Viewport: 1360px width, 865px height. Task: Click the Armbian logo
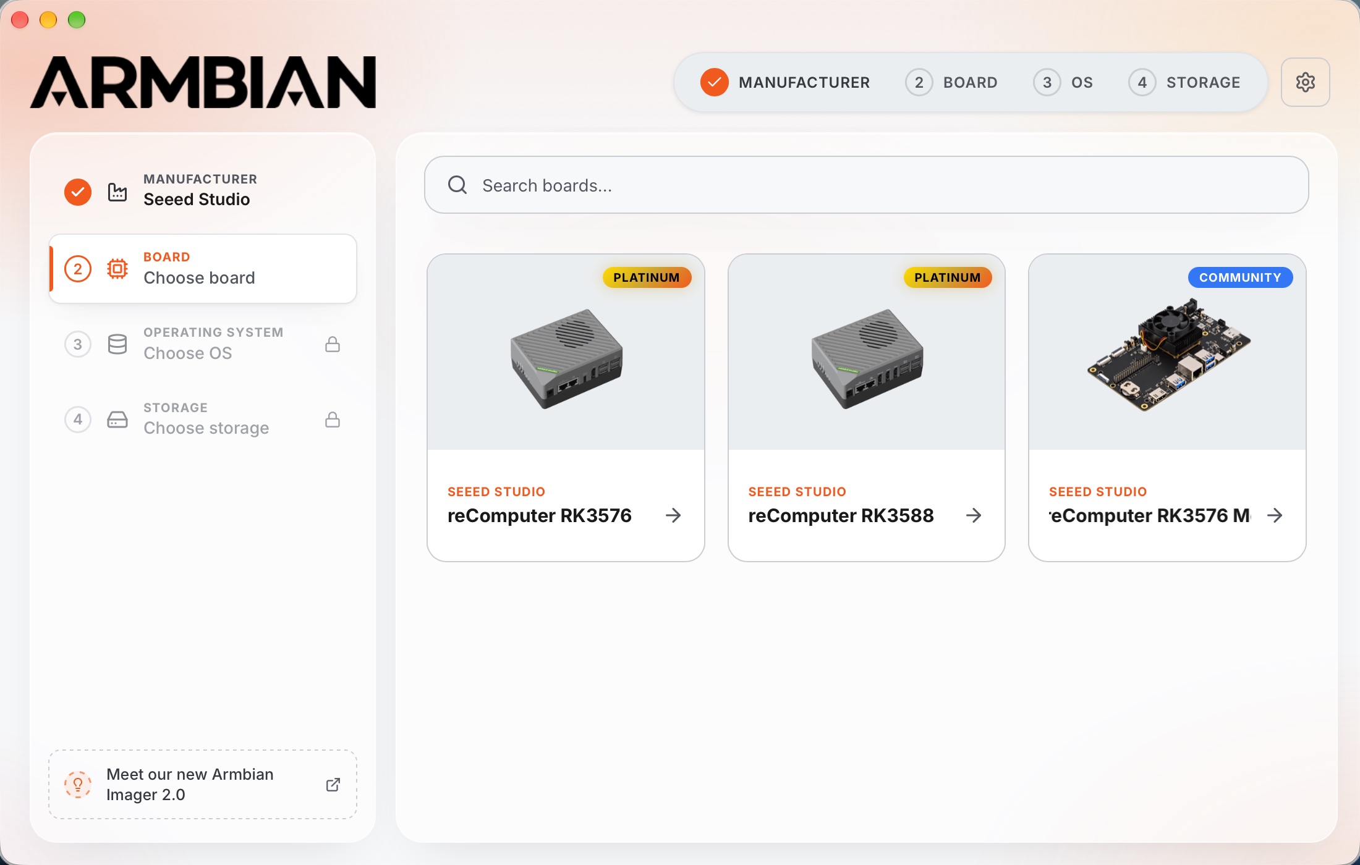203,82
